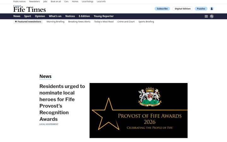Click the LOCAL GOVERNMENT tag
This screenshot has height=142, width=227.
49,124
